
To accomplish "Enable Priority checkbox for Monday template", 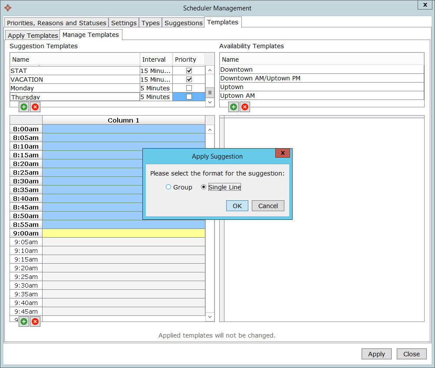I will point(189,88).
